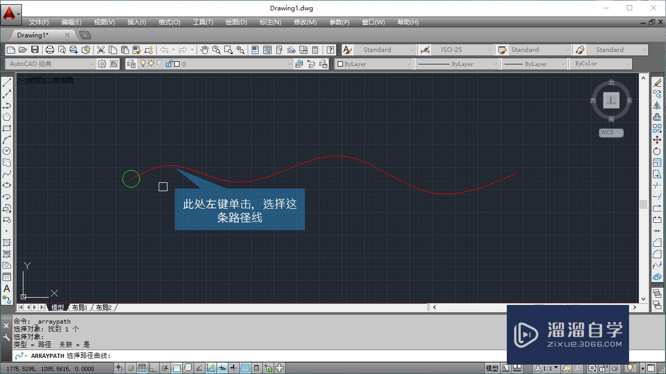Viewport: 666px width, 374px height.
Task: Close the Drawing1 file tab
Action: 67,35
